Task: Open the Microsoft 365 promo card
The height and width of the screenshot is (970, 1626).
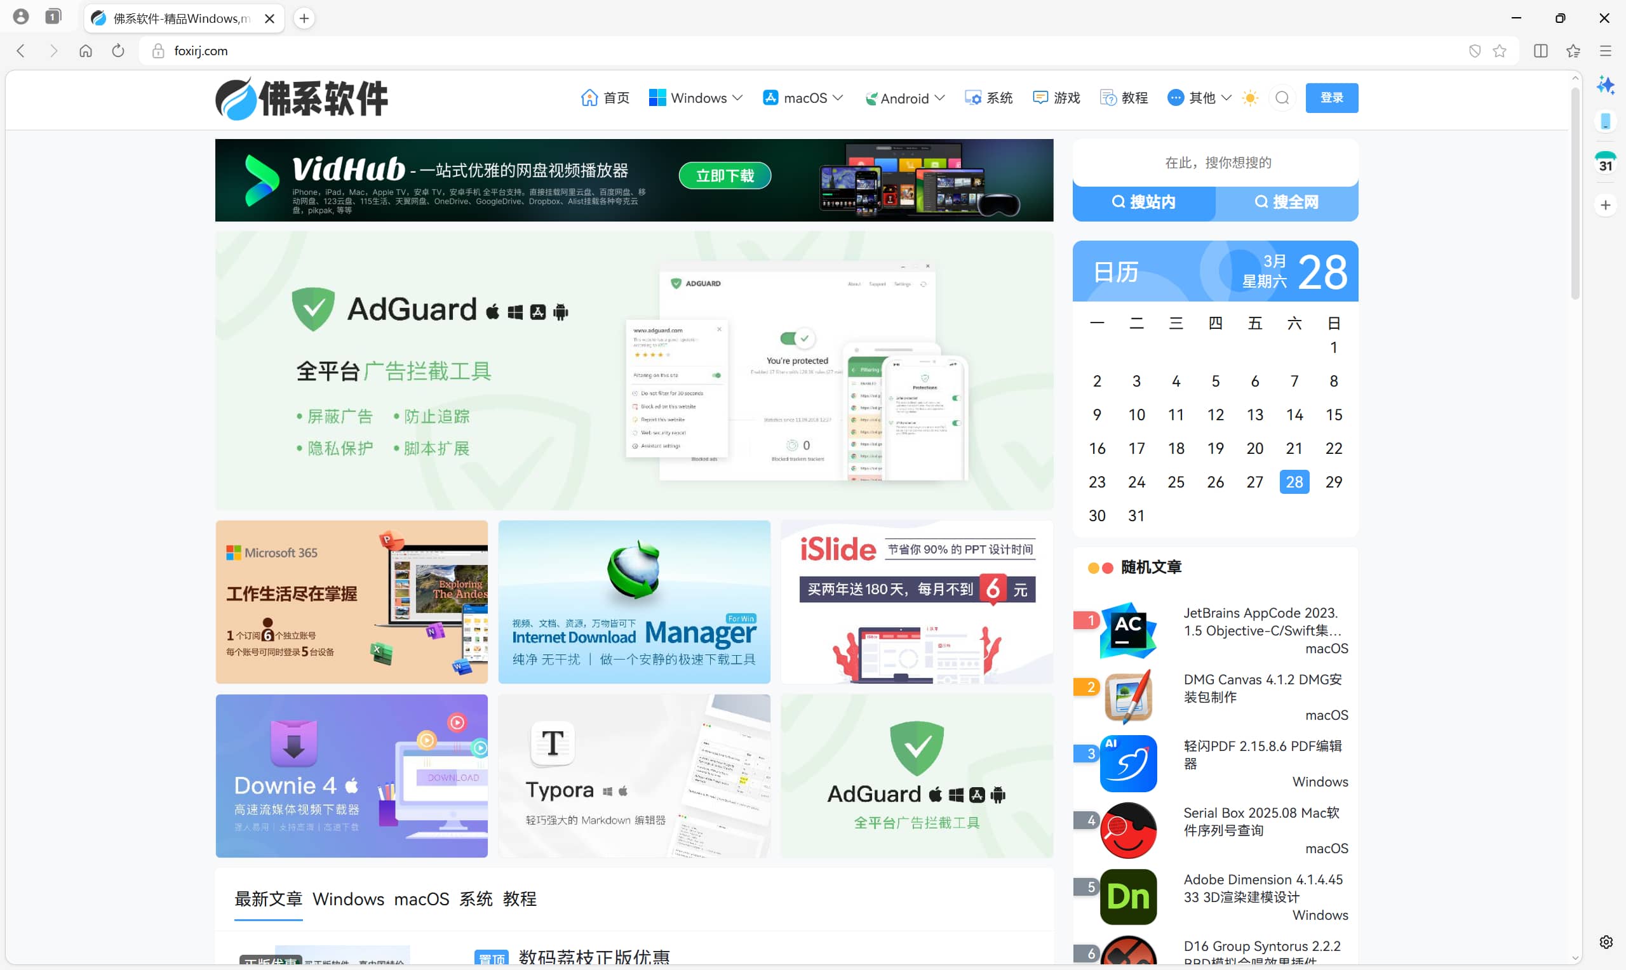Action: [x=352, y=602]
